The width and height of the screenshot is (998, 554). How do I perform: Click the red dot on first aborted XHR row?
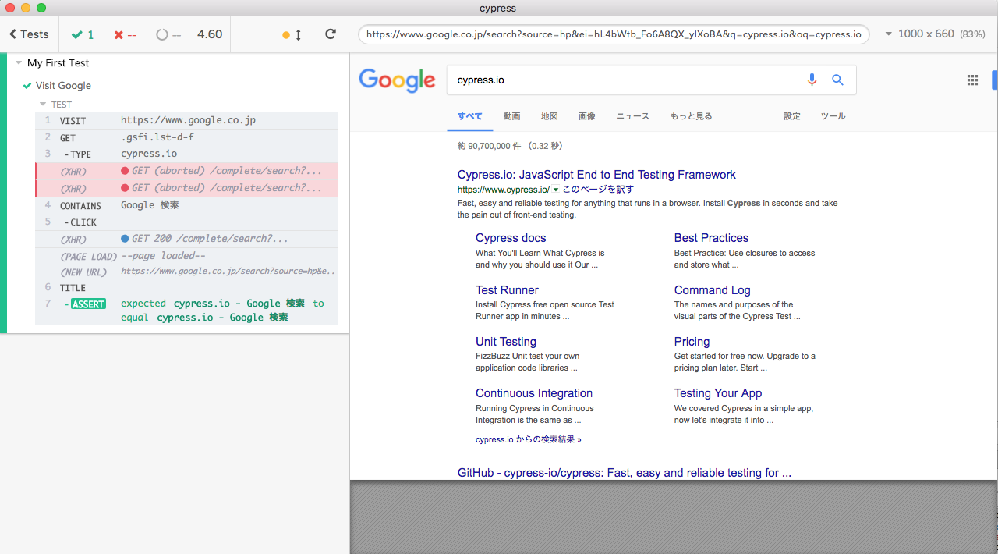pyautogui.click(x=125, y=171)
